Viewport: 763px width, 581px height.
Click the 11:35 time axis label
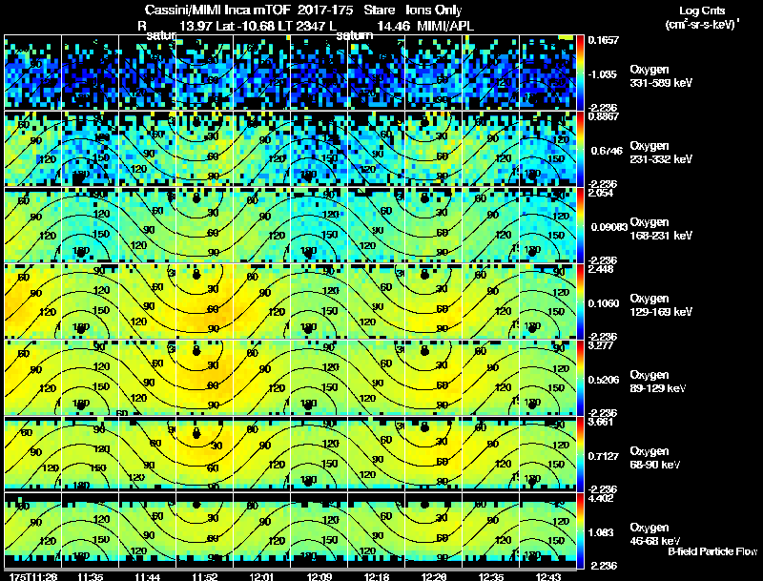[90, 577]
